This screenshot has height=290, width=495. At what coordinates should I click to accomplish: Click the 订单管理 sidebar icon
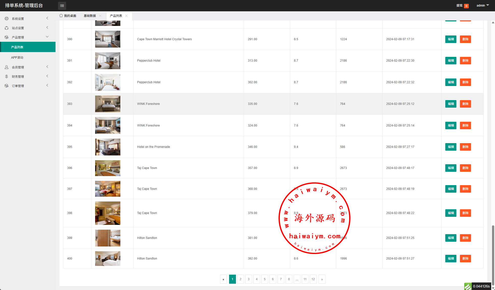coord(7,86)
